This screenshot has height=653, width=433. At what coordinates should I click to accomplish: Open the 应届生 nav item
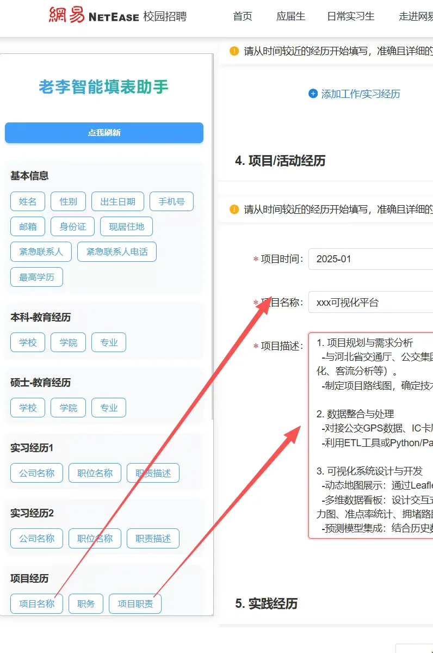pyautogui.click(x=290, y=16)
